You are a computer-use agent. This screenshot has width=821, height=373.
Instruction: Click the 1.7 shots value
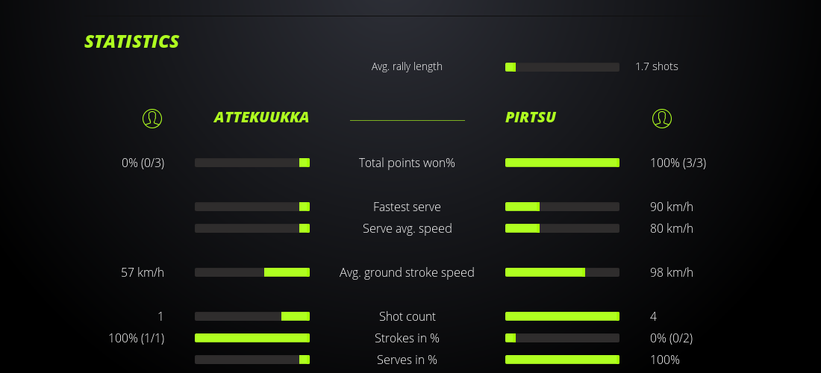point(657,66)
